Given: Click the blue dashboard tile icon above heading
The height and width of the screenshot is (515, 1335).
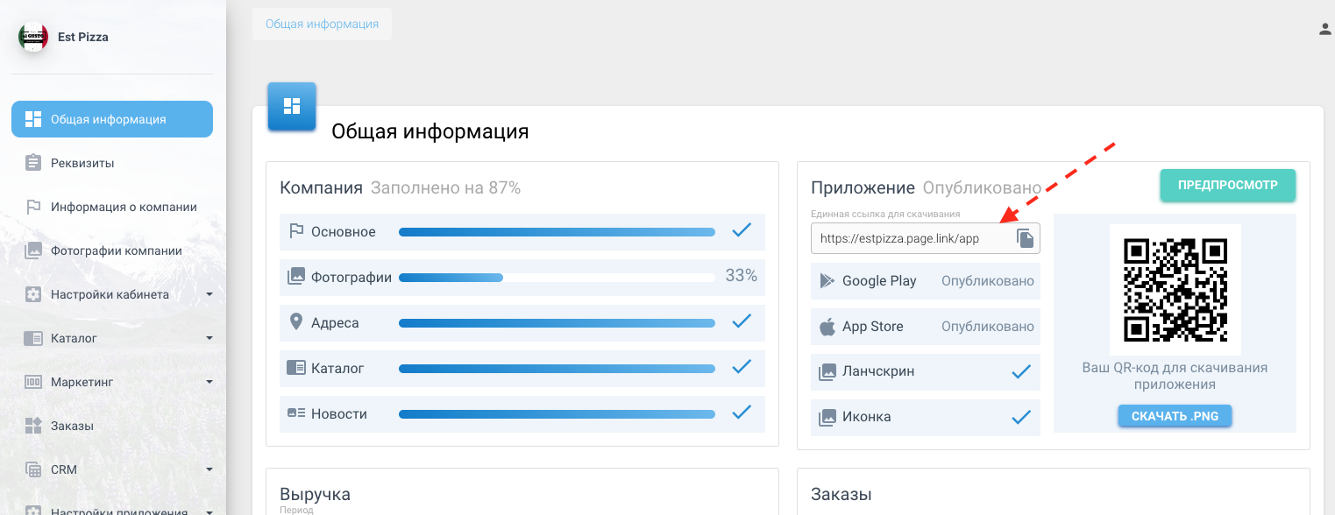Looking at the screenshot, I should [x=292, y=106].
